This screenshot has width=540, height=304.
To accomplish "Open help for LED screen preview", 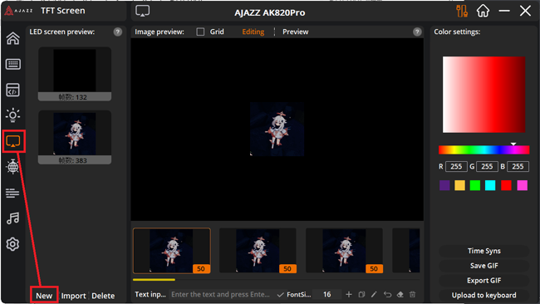I will (x=118, y=32).
